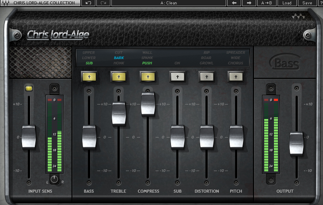
Task: Toggle the Pitch mode arrow button
Action: (x=236, y=77)
